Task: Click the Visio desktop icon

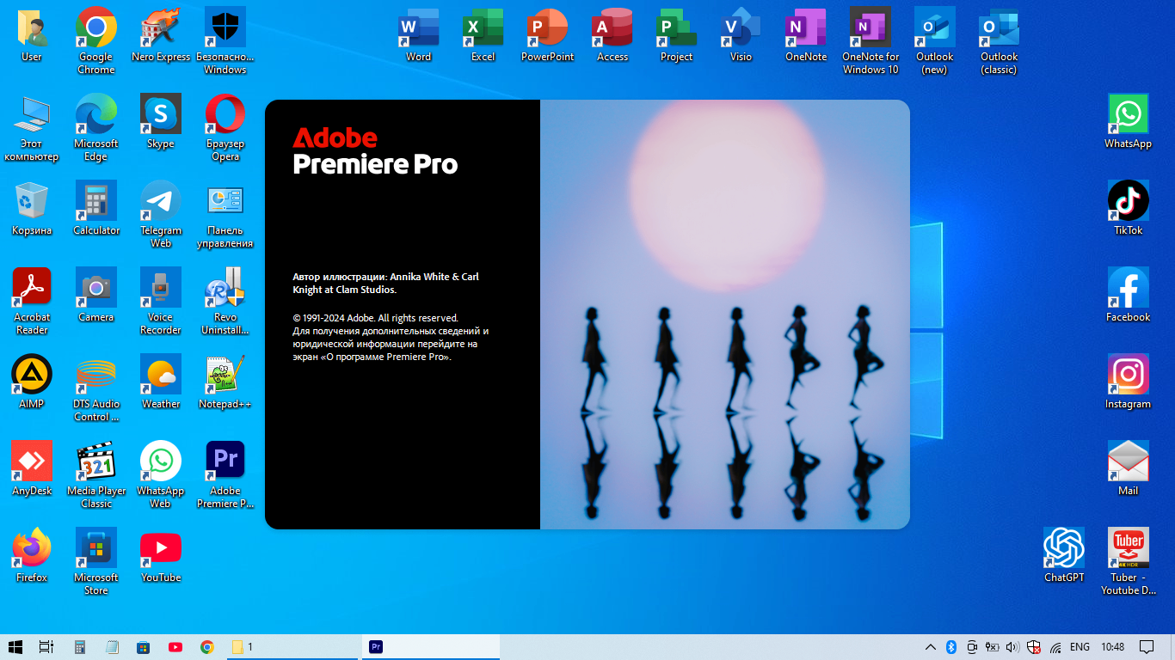Action: point(741,34)
